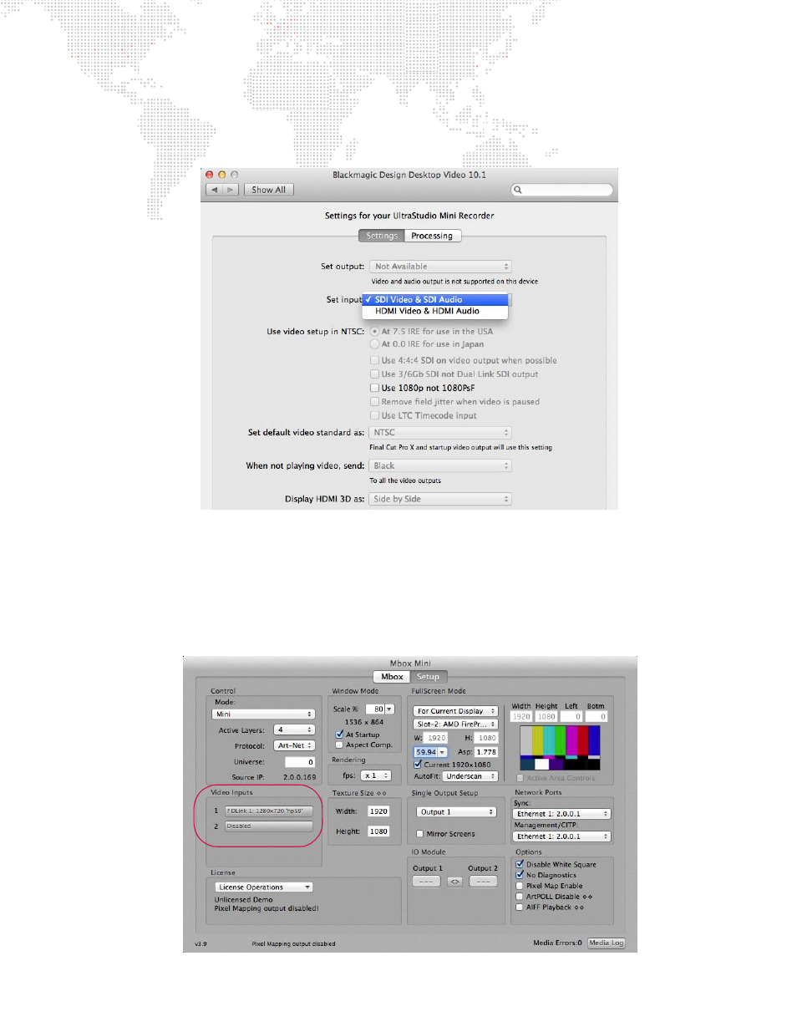Open Single Output Setup Output 1 dropdown
Screen dimensions: 797x1032
pyautogui.click(x=456, y=812)
